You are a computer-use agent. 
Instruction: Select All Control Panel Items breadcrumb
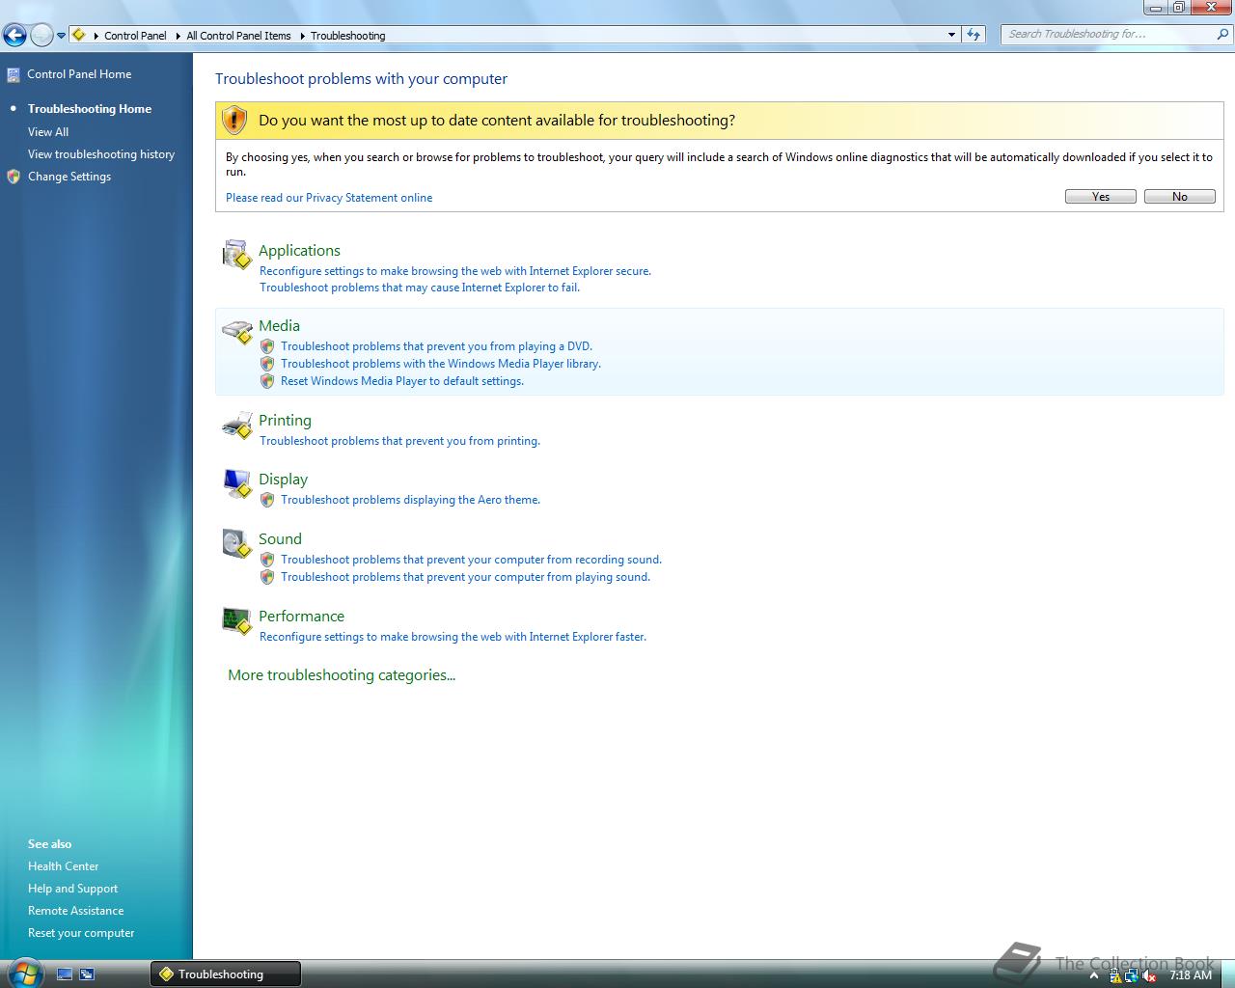click(238, 36)
